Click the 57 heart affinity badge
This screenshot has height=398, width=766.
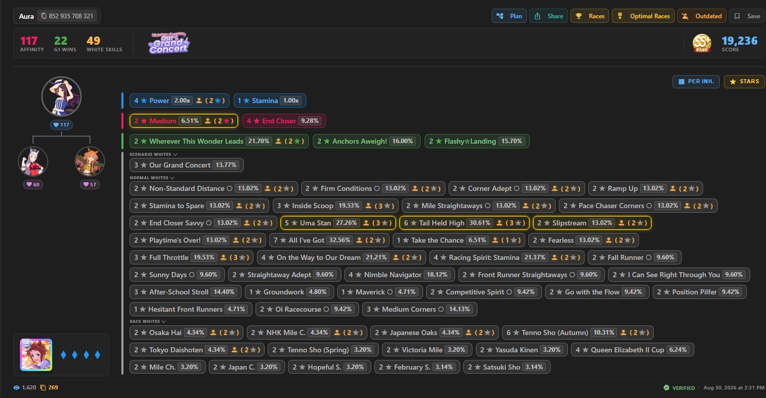tap(90, 184)
